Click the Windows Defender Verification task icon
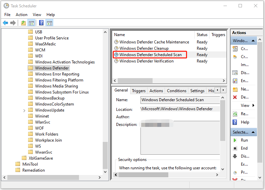265x190 pixels. [x=116, y=61]
